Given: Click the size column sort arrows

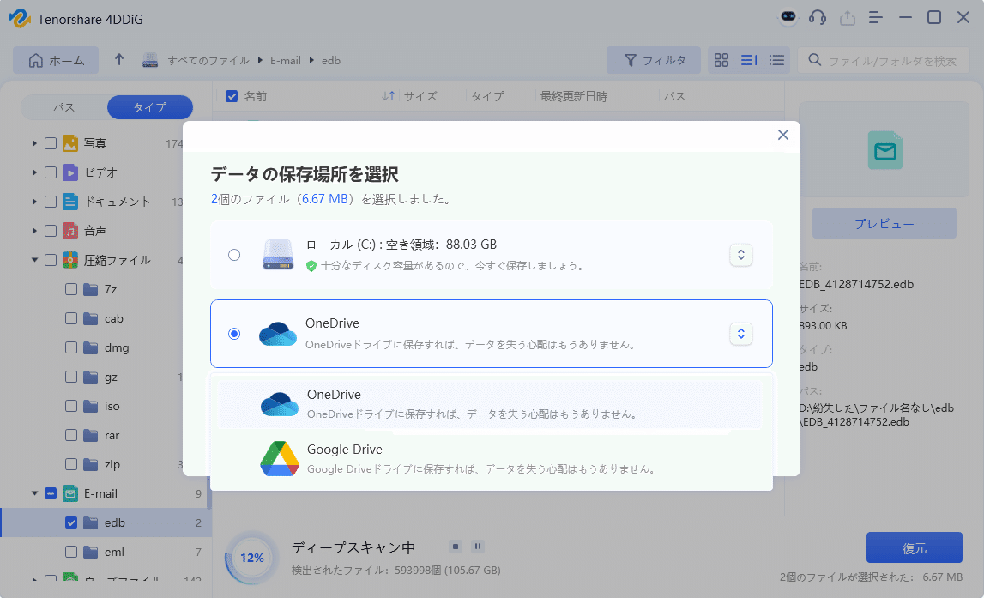Looking at the screenshot, I should pos(389,96).
